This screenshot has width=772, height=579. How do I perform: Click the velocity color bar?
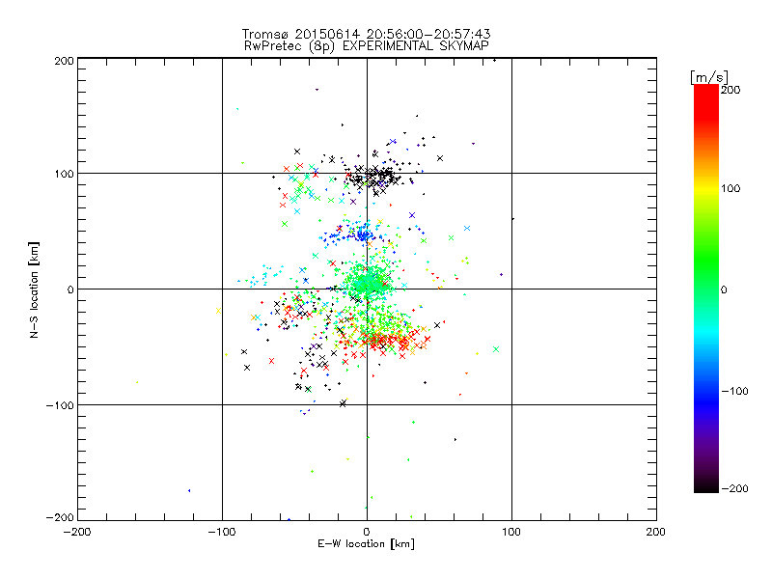[706, 289]
